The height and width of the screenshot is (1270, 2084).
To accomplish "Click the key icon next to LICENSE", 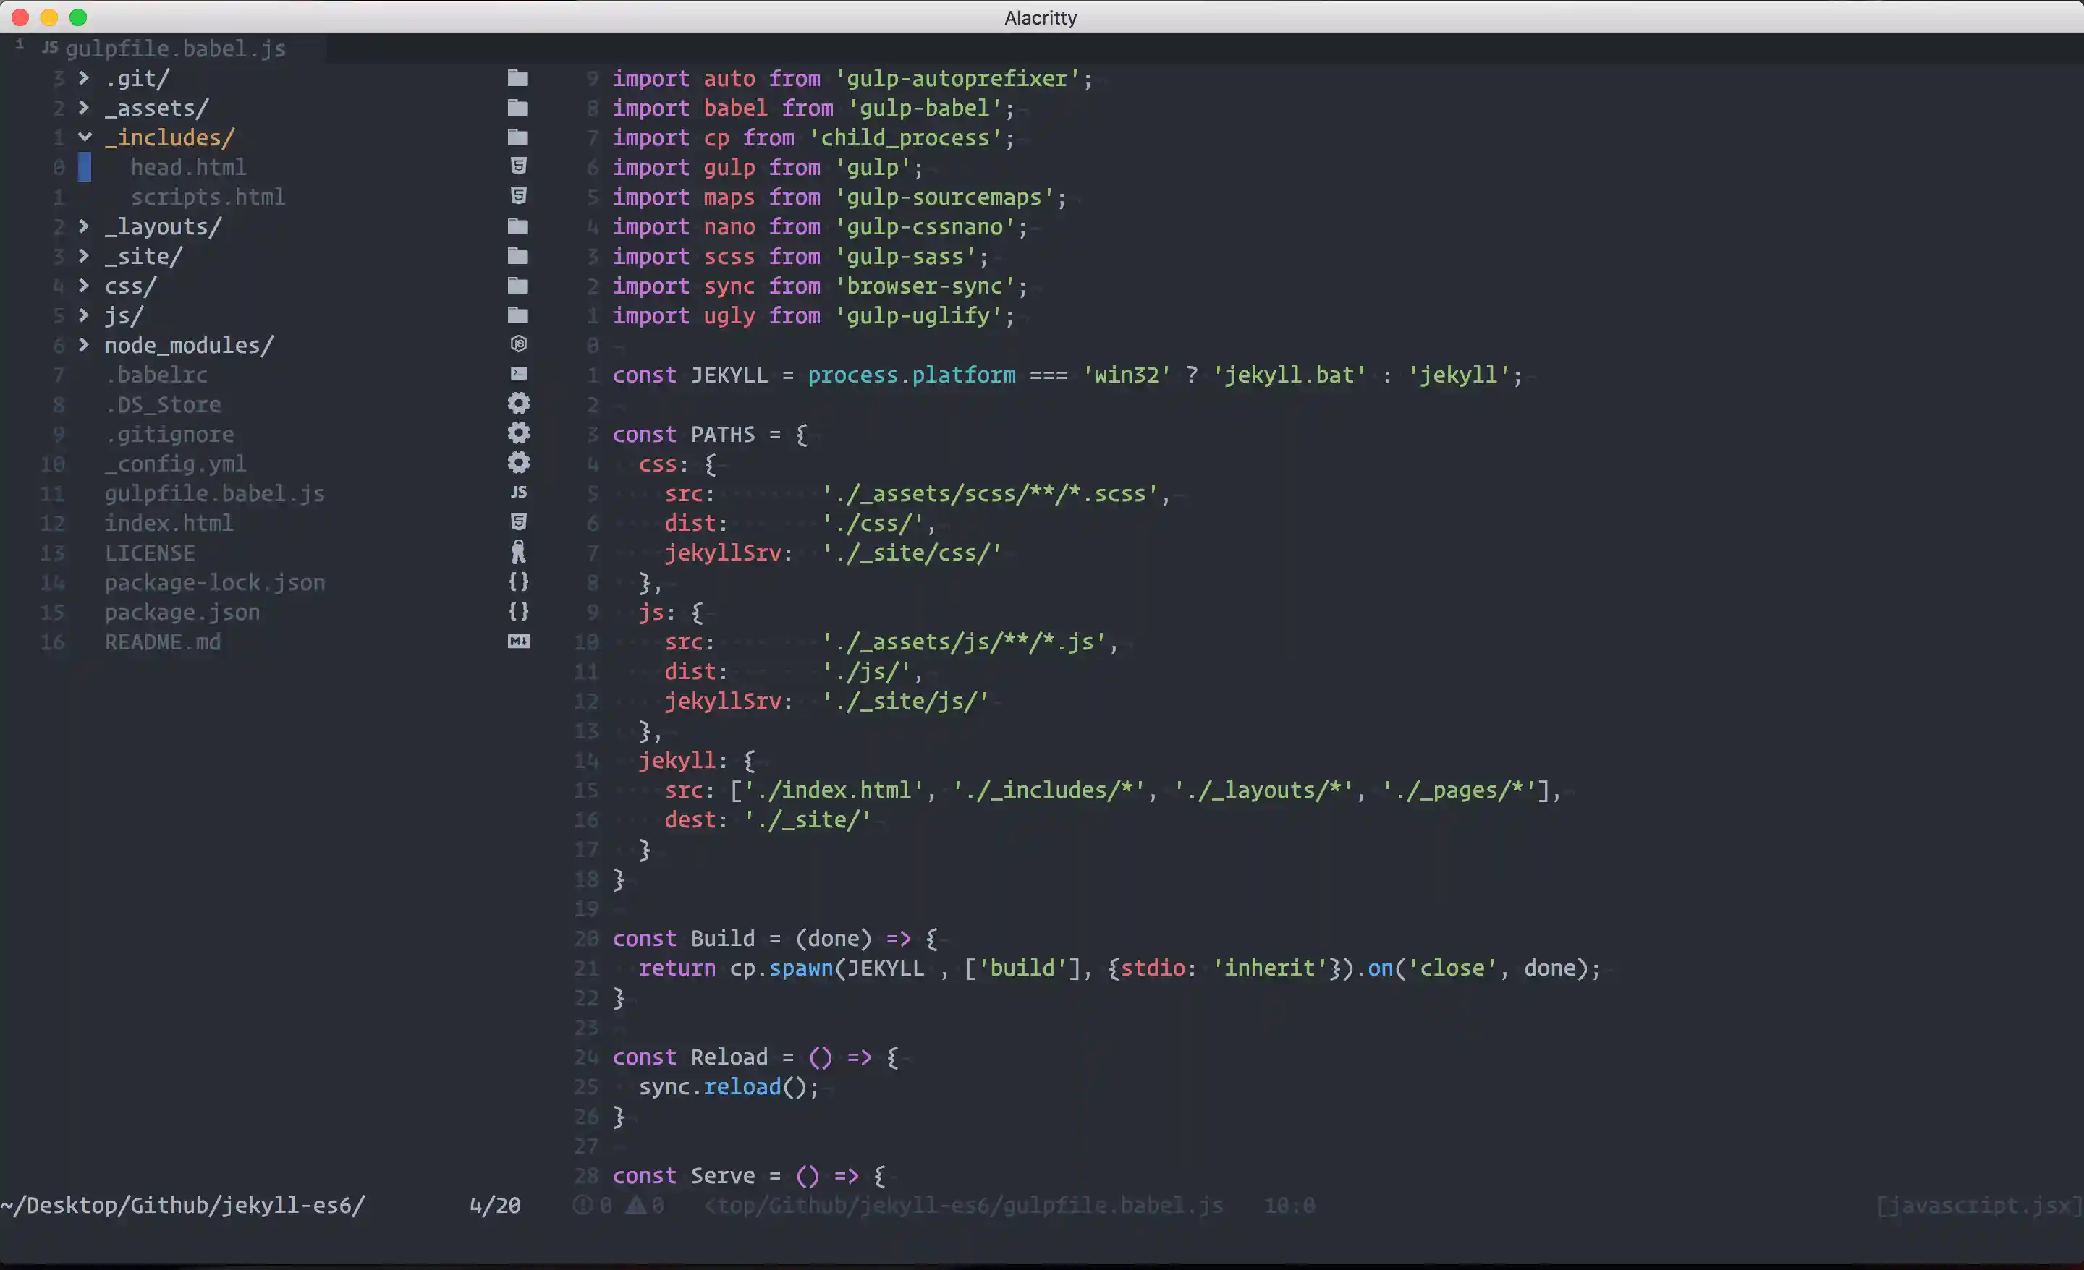I will [518, 552].
